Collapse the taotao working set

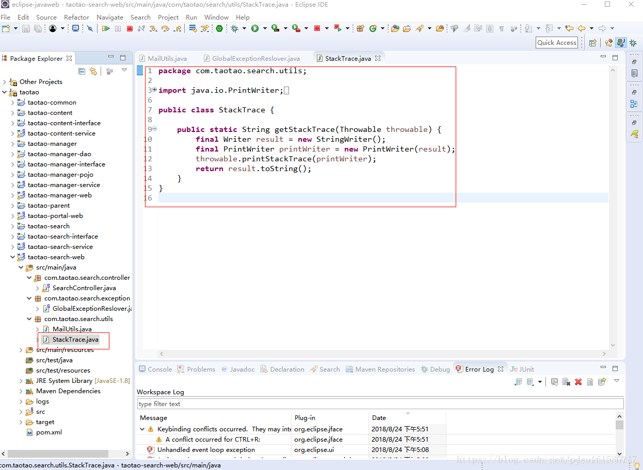click(x=5, y=92)
